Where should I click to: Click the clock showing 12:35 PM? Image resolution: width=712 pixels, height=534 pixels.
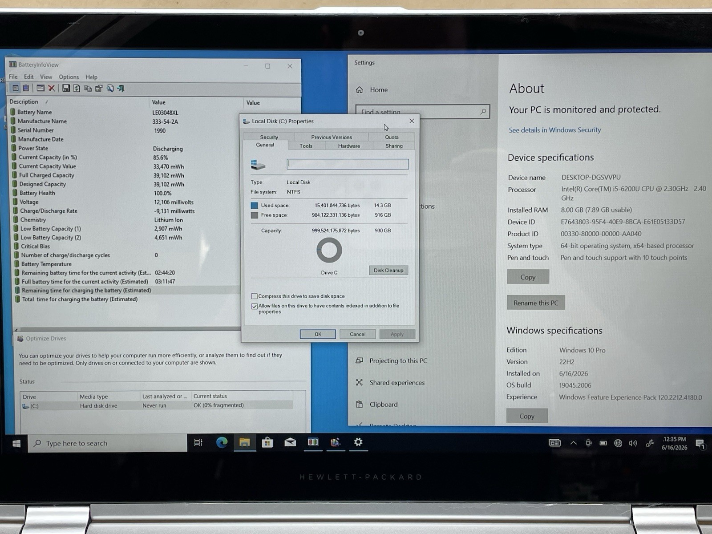(x=674, y=443)
